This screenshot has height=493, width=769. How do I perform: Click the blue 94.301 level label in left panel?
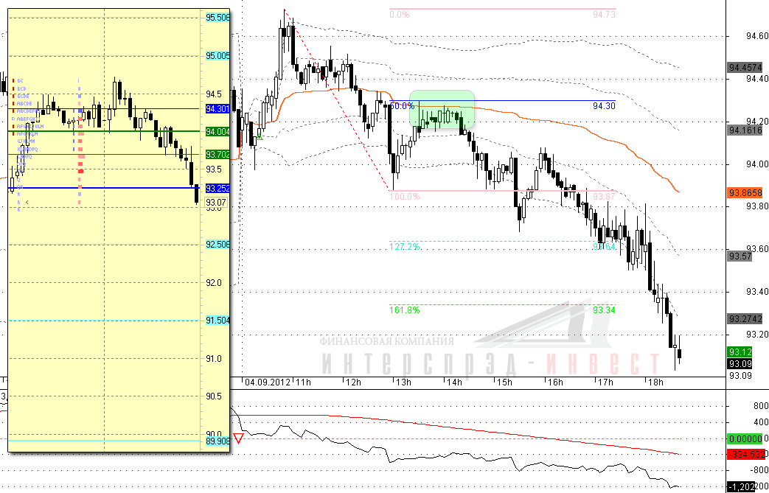tap(218, 109)
